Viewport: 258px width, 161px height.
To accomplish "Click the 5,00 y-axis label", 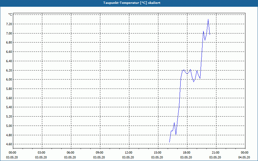I will coord(9,126).
